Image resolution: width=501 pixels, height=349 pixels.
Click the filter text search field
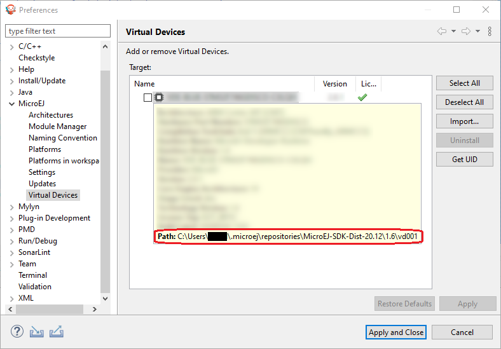pos(57,31)
